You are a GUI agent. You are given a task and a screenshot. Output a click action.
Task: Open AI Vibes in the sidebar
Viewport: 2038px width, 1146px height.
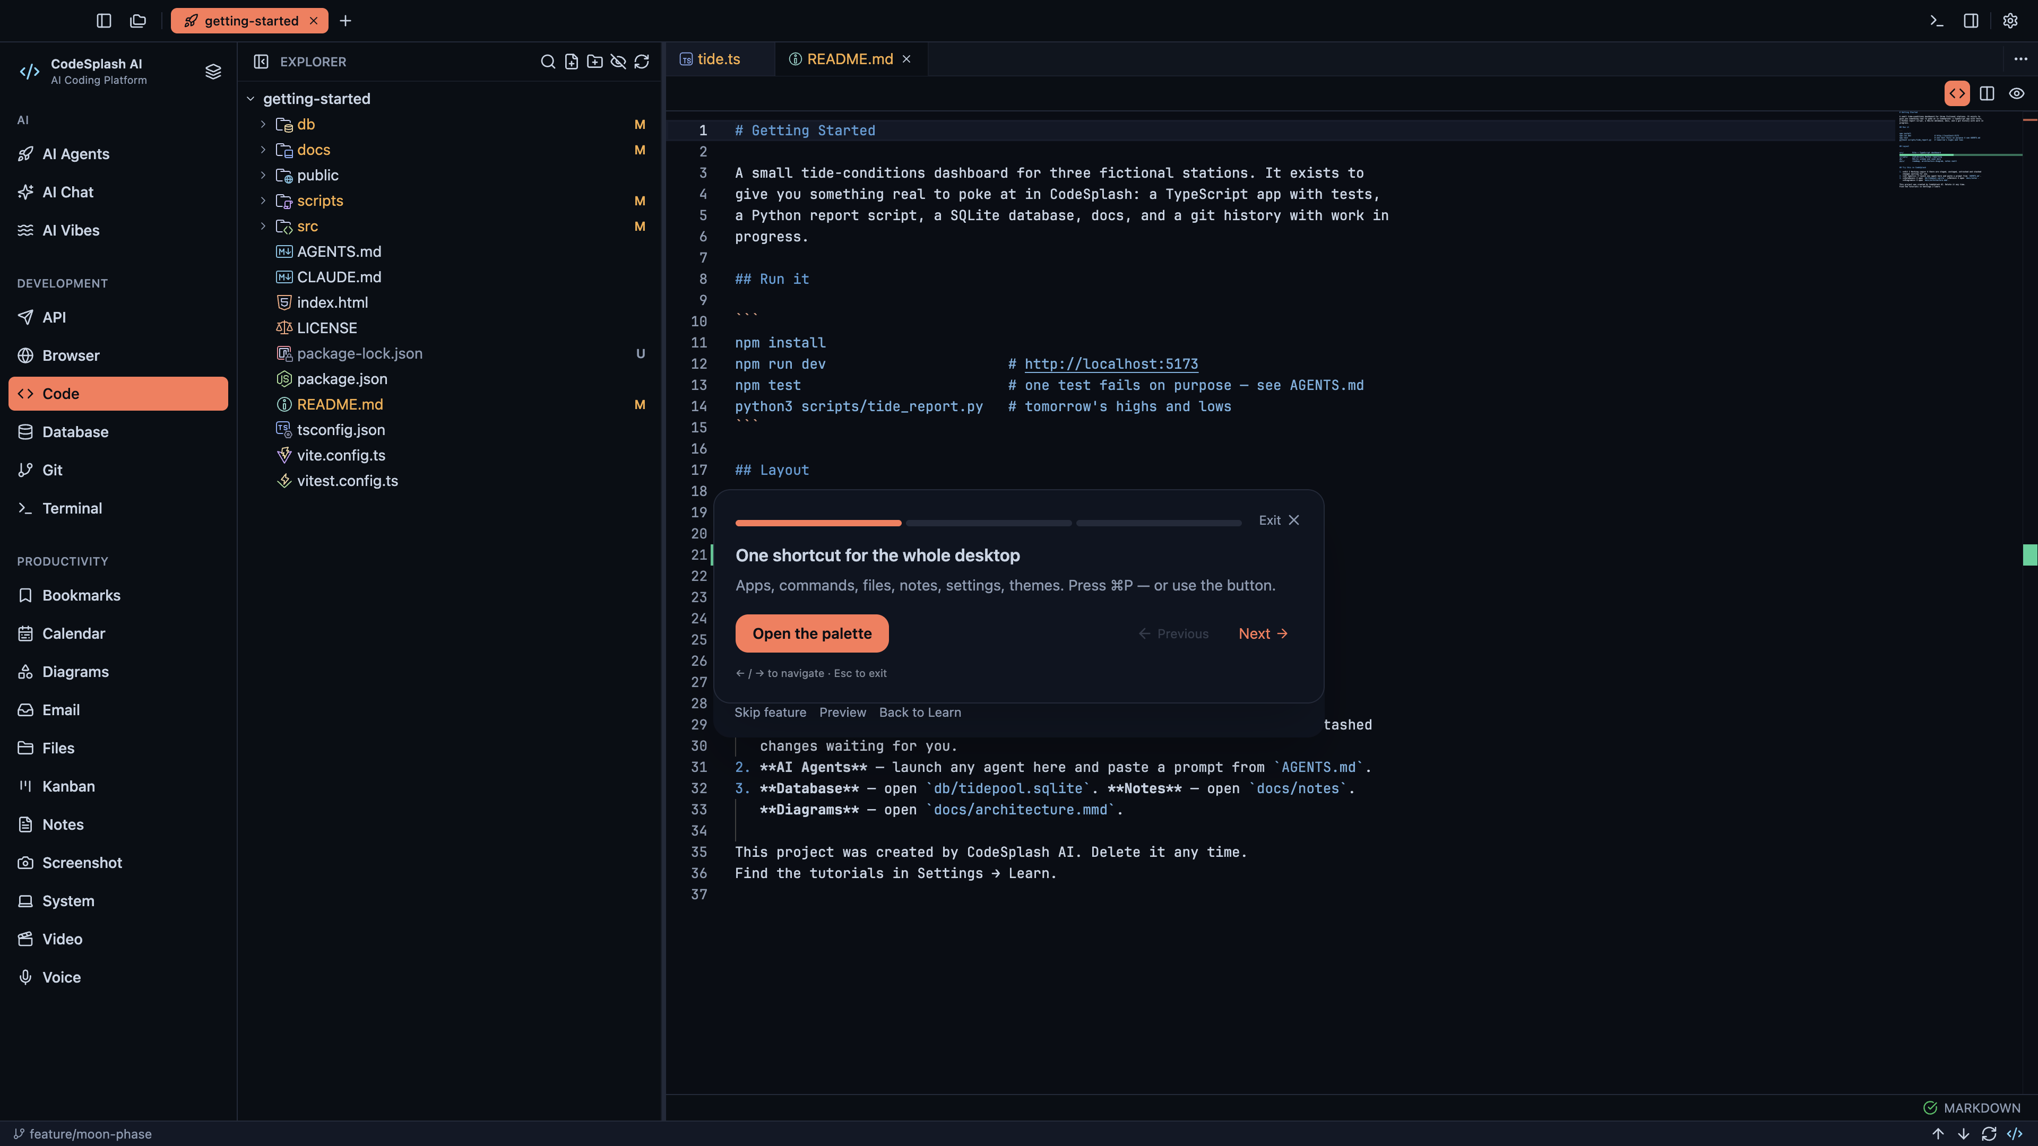pos(119,230)
